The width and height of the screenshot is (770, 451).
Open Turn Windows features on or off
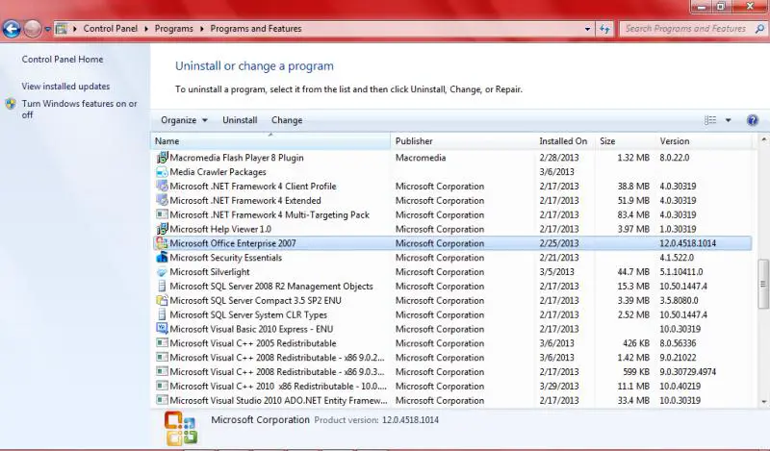coord(80,109)
